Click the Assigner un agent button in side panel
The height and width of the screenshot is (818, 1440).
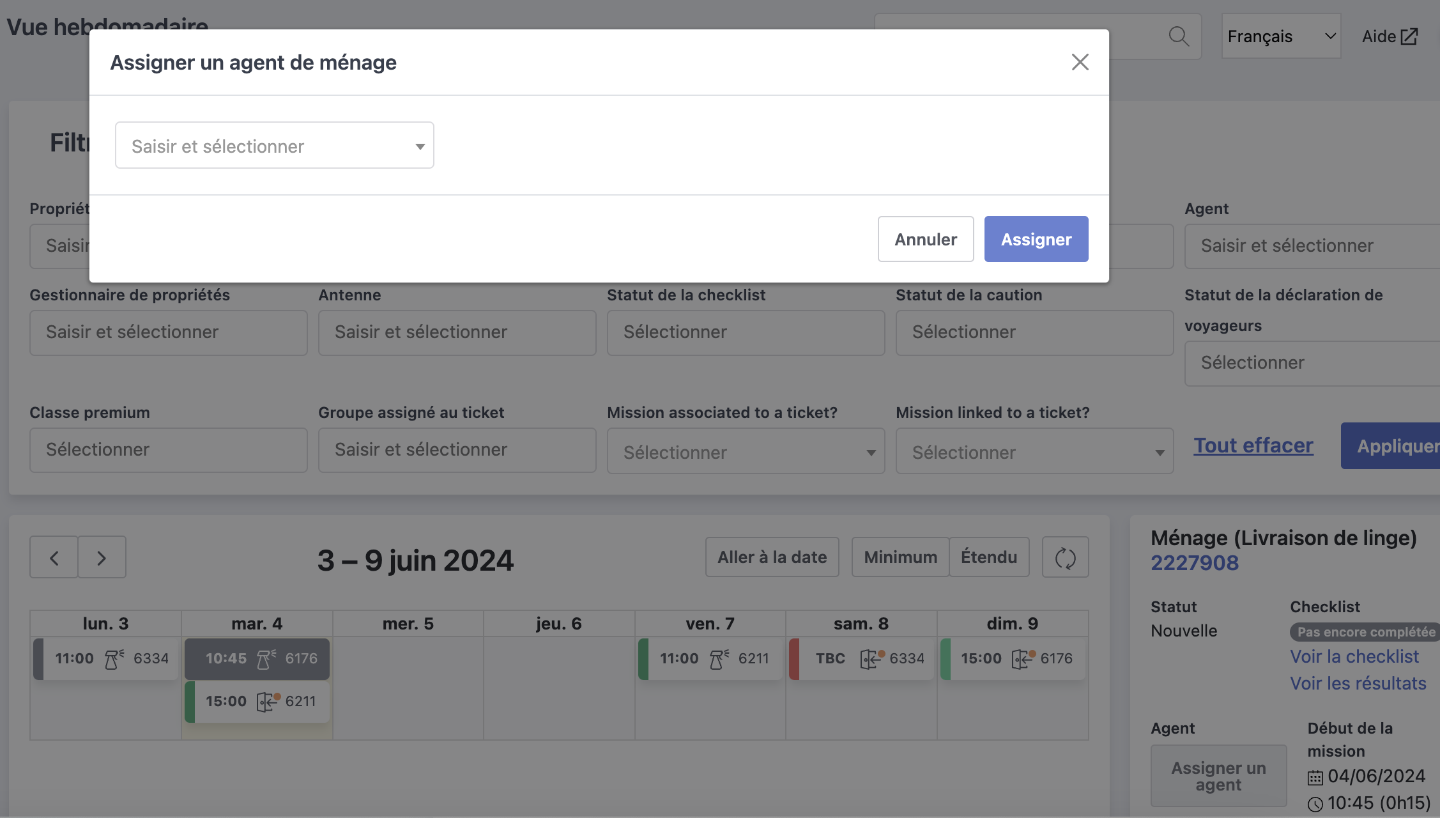coord(1219,776)
